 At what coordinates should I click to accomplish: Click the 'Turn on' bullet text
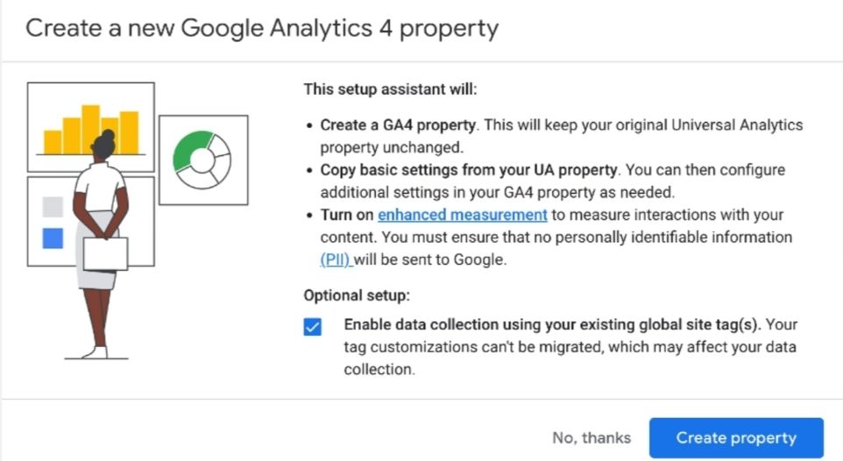click(x=347, y=215)
